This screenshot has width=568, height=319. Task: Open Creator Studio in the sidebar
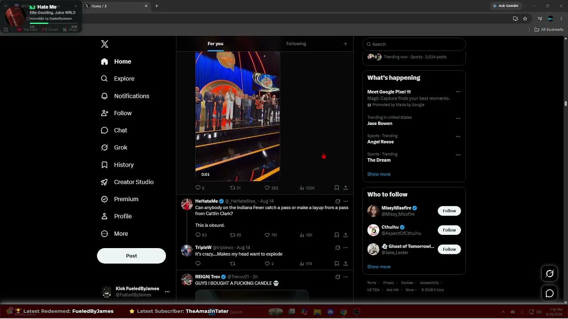(127, 182)
